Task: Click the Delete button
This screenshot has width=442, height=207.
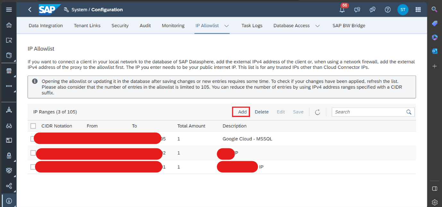Action: (x=261, y=112)
